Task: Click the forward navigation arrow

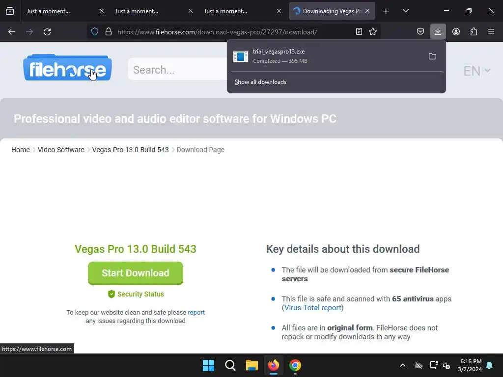Action: tap(29, 32)
